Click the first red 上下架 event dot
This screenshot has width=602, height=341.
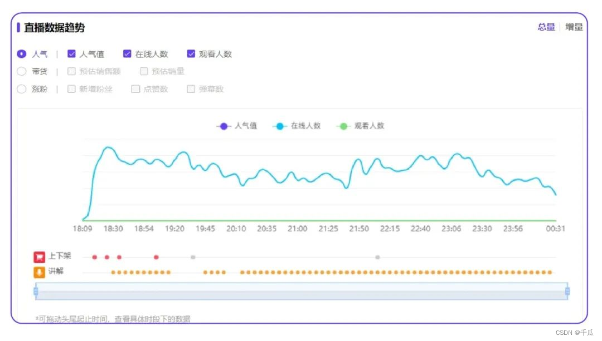tap(94, 257)
